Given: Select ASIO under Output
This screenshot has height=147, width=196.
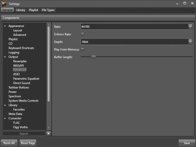Looking at the screenshot, I should [x=16, y=74].
